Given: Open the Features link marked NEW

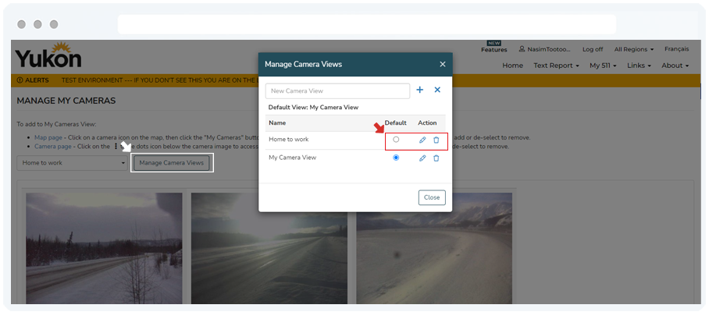Looking at the screenshot, I should (x=493, y=49).
